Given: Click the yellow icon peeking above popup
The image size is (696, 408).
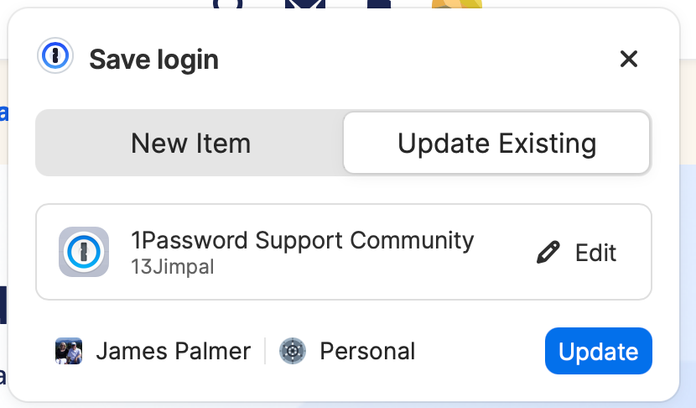Looking at the screenshot, I should coord(458,7).
